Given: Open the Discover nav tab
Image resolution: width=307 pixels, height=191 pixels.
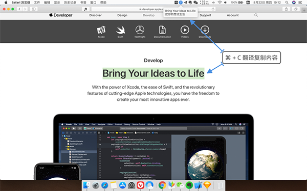Looking at the screenshot, I should click(95, 15).
